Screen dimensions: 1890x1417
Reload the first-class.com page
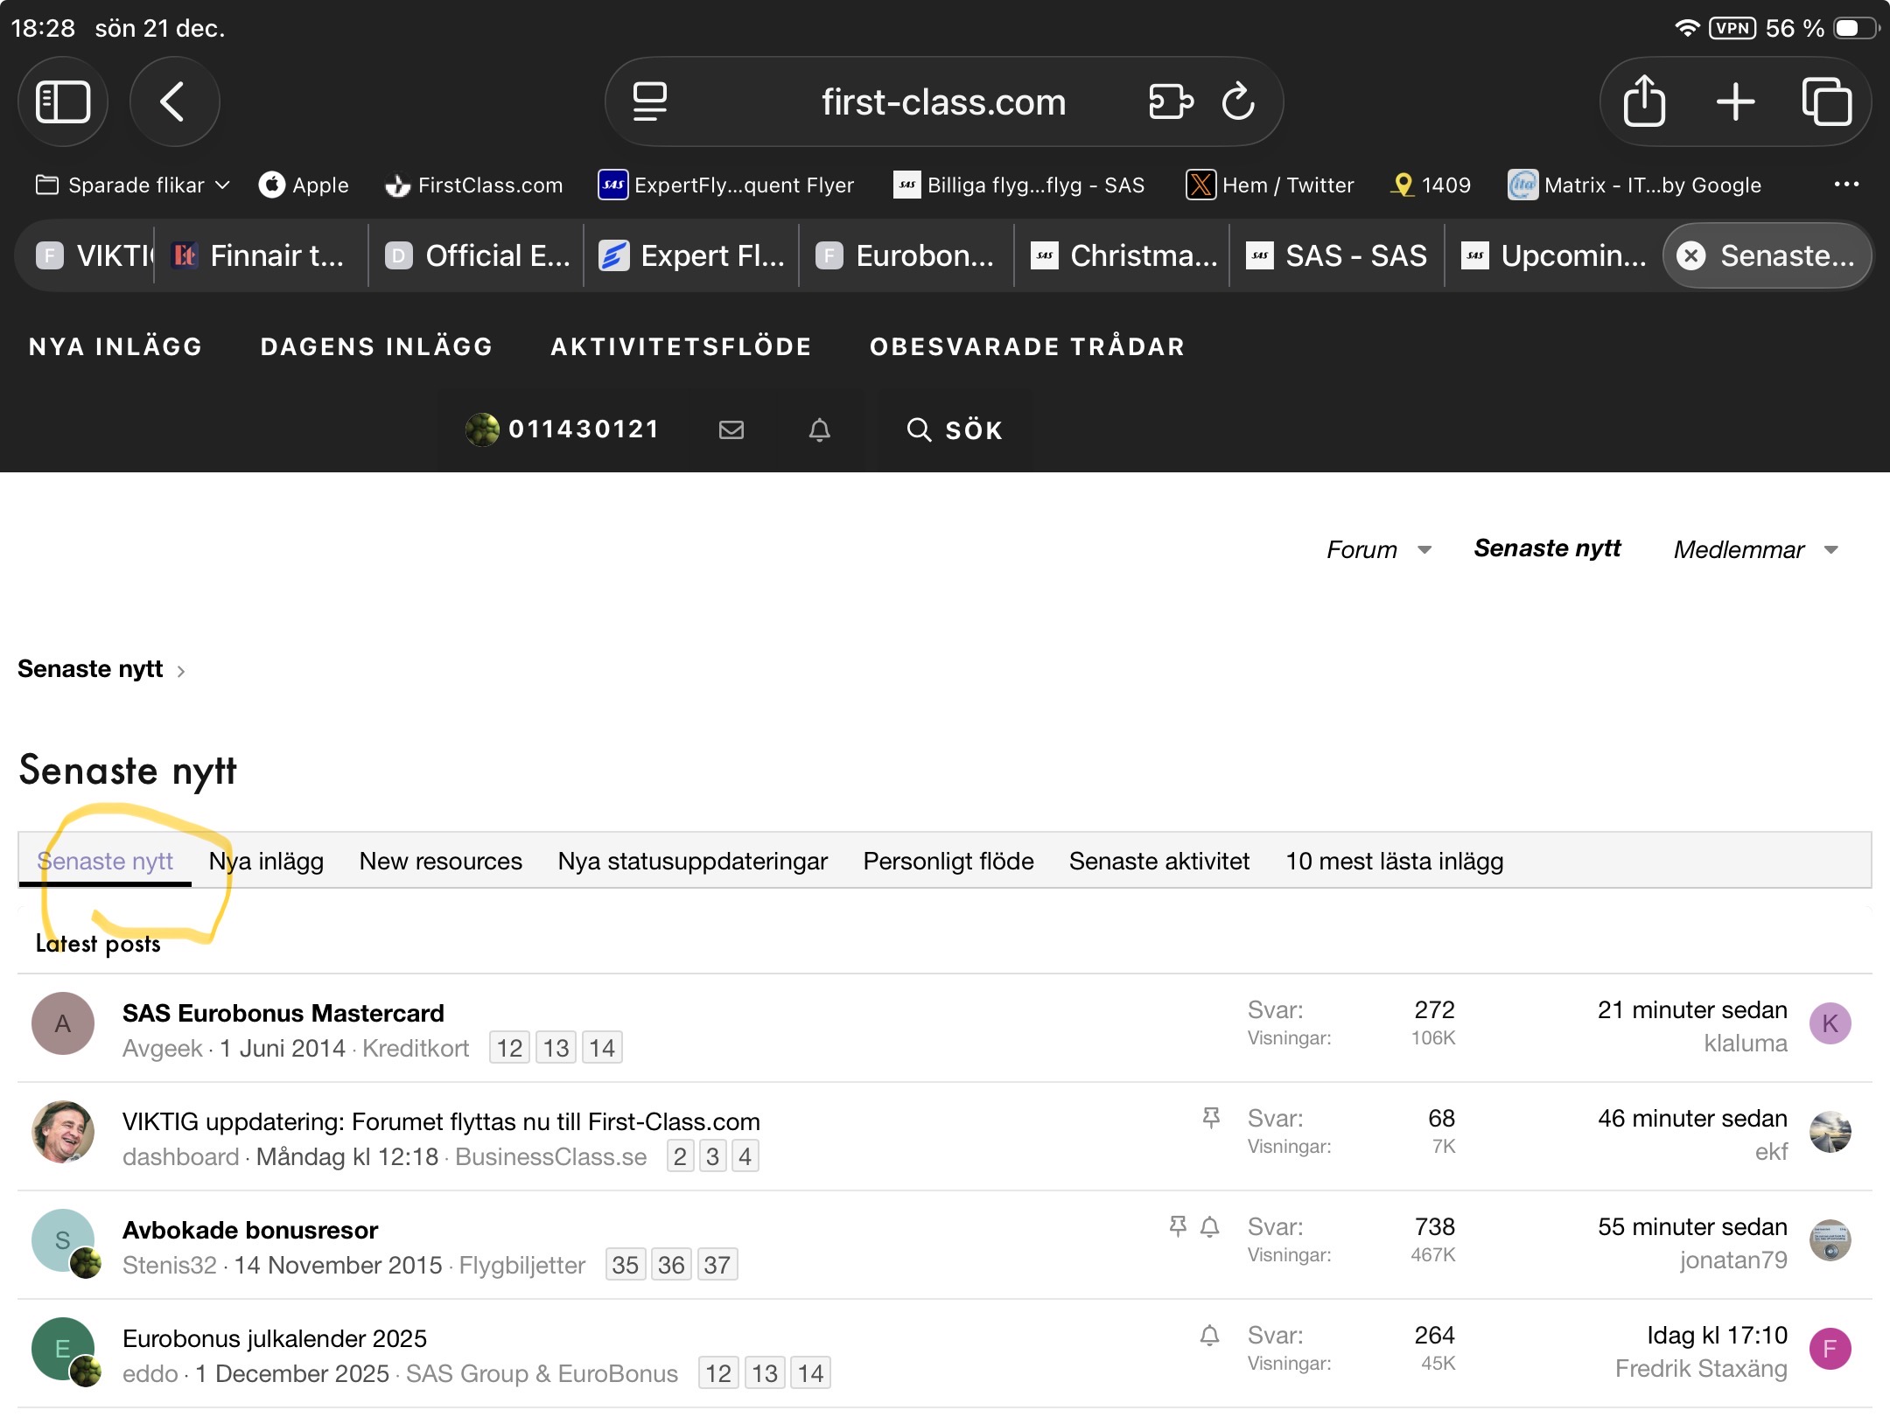click(x=1238, y=101)
